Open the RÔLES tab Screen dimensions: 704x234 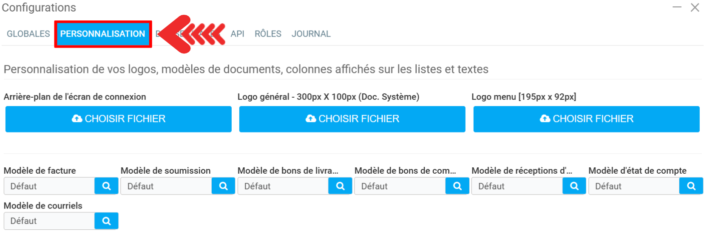[x=268, y=34]
